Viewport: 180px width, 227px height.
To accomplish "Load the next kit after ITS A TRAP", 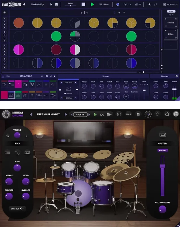I will [54, 76].
